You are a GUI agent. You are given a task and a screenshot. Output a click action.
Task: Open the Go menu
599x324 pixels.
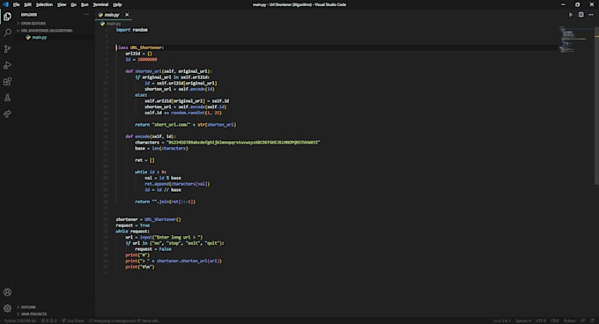(x=74, y=4)
